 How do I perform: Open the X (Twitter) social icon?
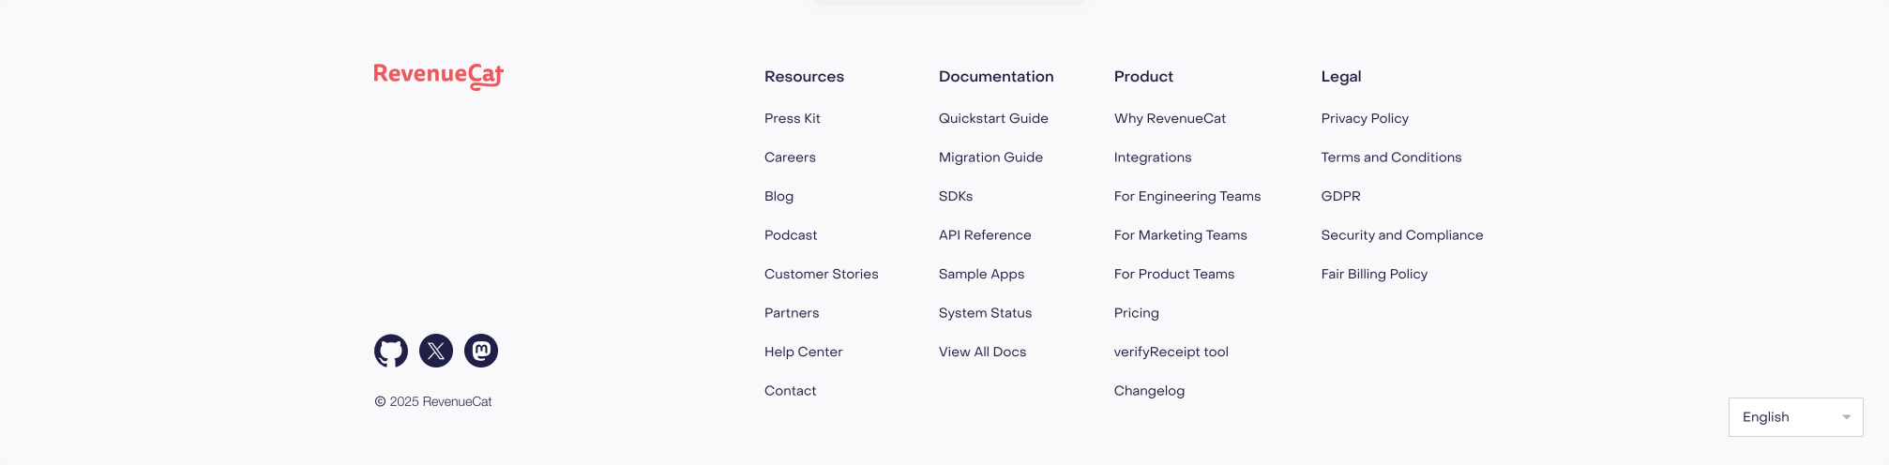pos(436,351)
